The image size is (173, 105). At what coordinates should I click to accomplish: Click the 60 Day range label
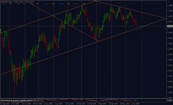click(76, 4)
